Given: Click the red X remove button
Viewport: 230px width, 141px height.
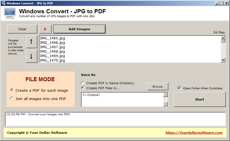Looking at the screenshot, I should coord(45,29).
